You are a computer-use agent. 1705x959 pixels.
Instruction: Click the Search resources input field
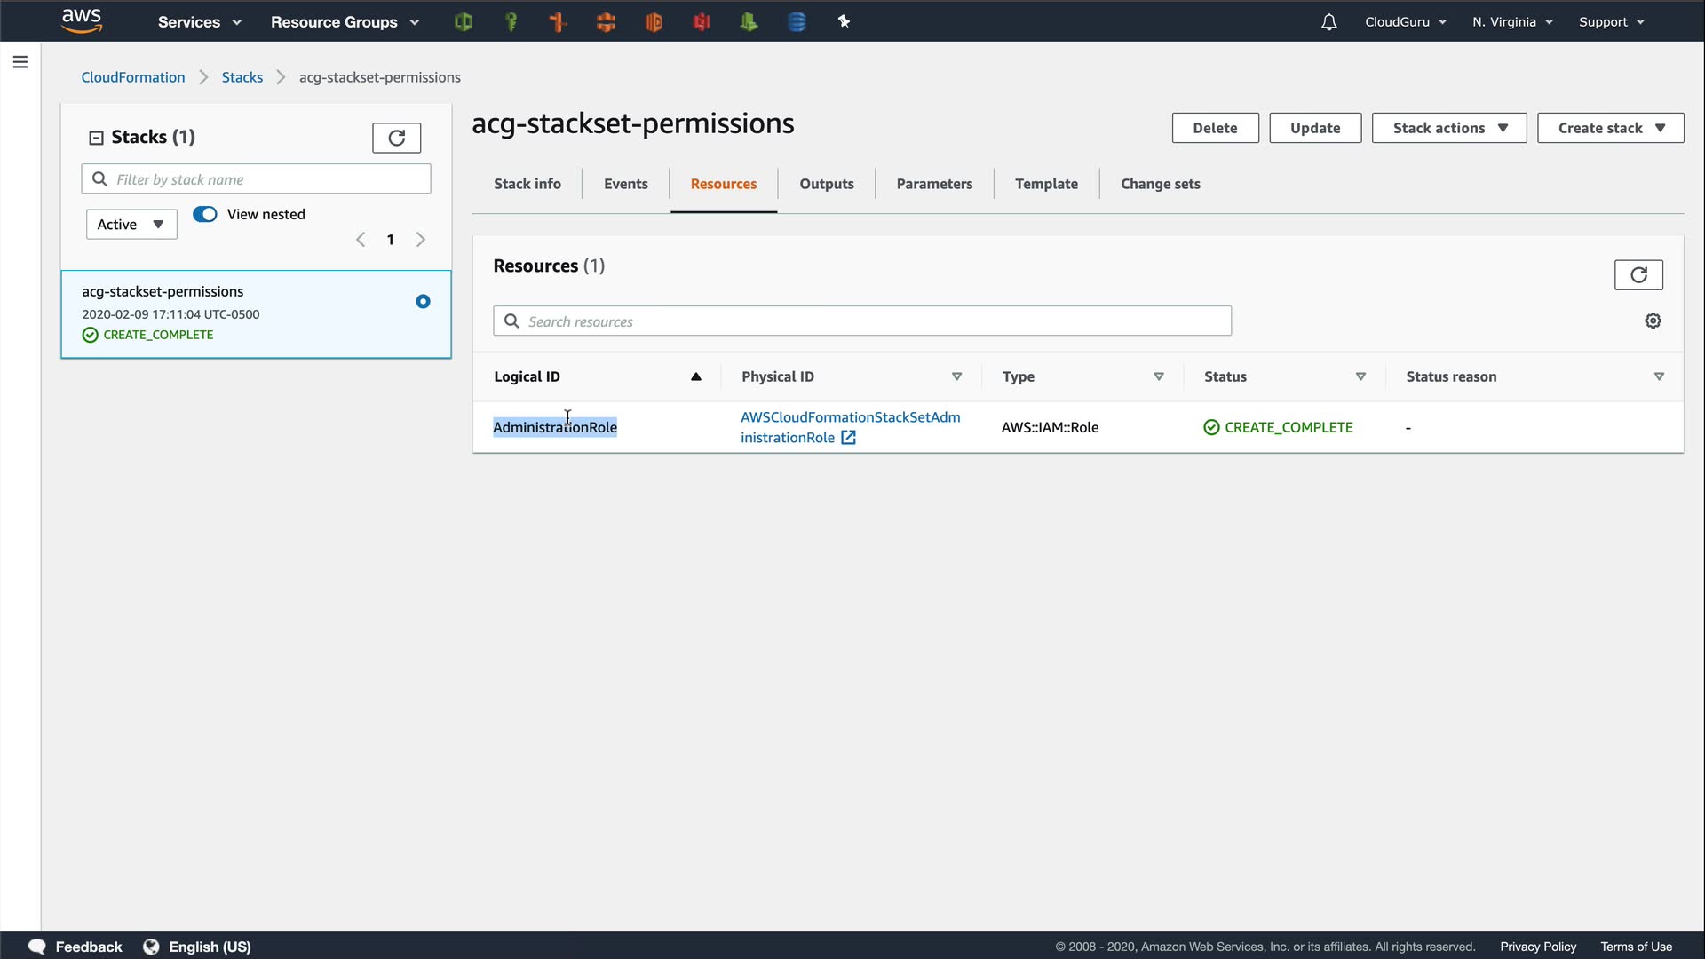tap(875, 321)
